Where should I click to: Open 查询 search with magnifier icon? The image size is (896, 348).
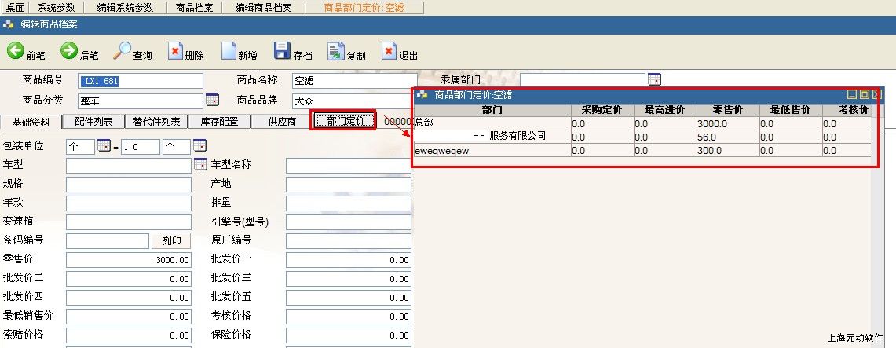tap(123, 52)
